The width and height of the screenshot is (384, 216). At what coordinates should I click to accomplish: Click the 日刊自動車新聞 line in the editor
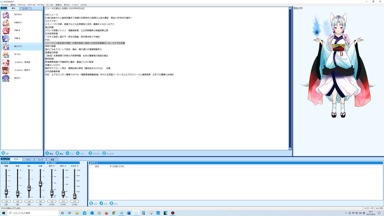52,71
